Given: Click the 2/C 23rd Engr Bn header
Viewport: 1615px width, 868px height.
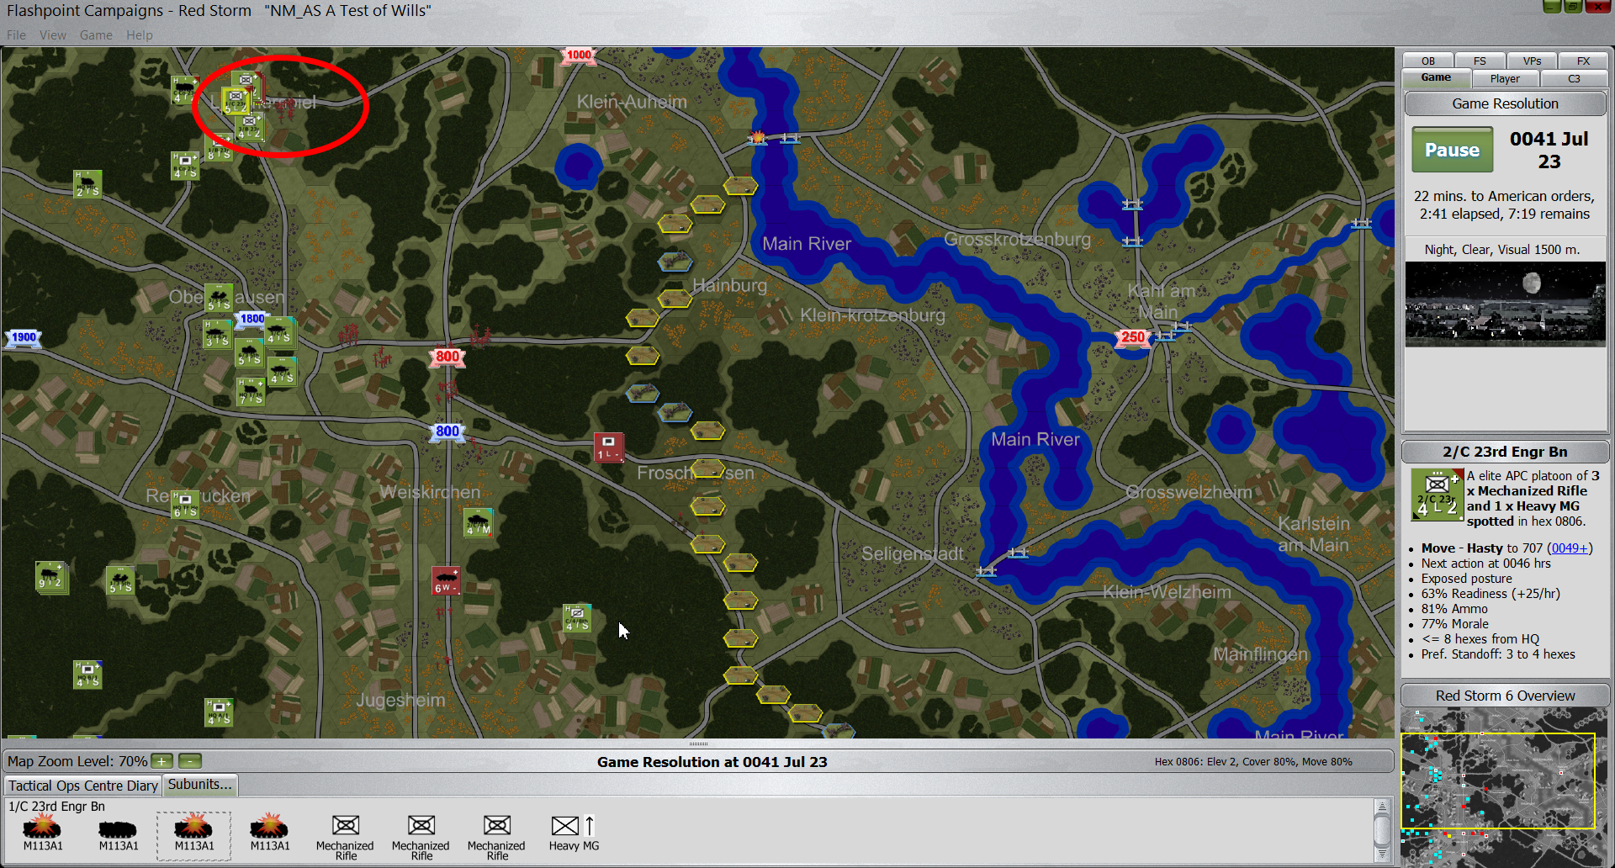Looking at the screenshot, I should coord(1505,452).
